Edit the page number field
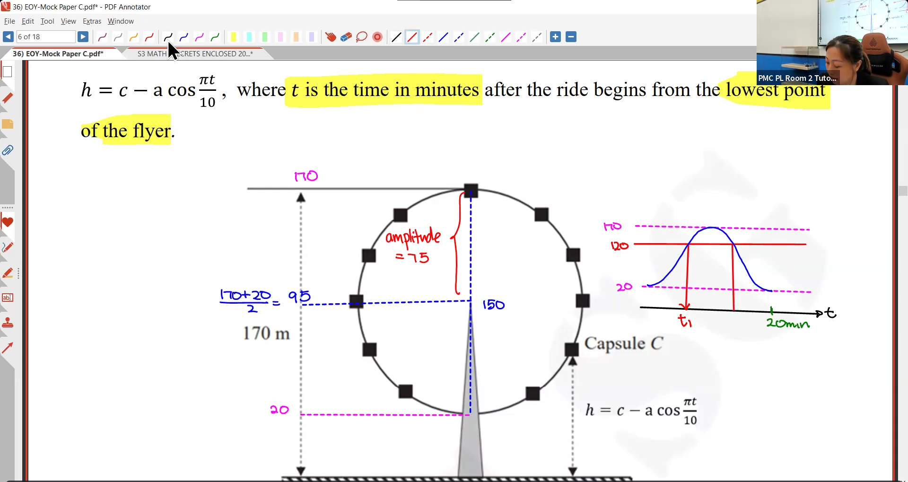The height and width of the screenshot is (482, 908). 46,37
